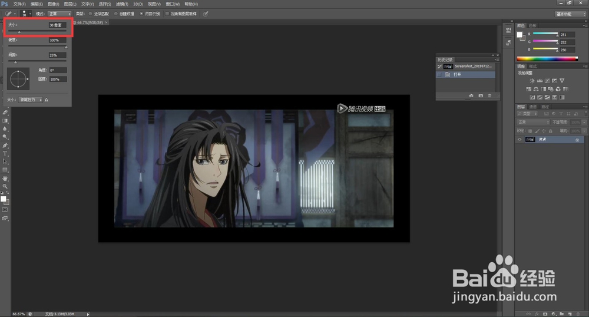Select the Pen tool in toolbox
This screenshot has width=589, height=317.
point(5,146)
